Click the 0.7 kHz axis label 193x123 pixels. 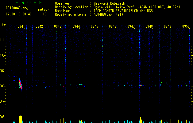(3, 101)
